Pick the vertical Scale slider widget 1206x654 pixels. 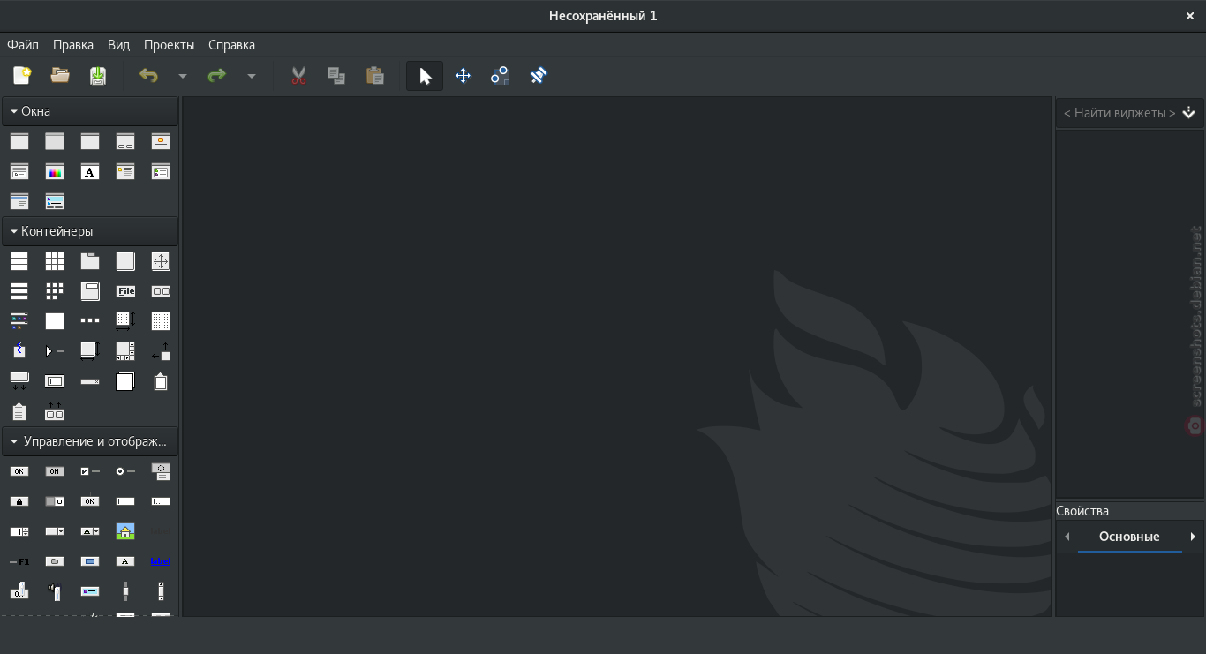click(x=125, y=591)
